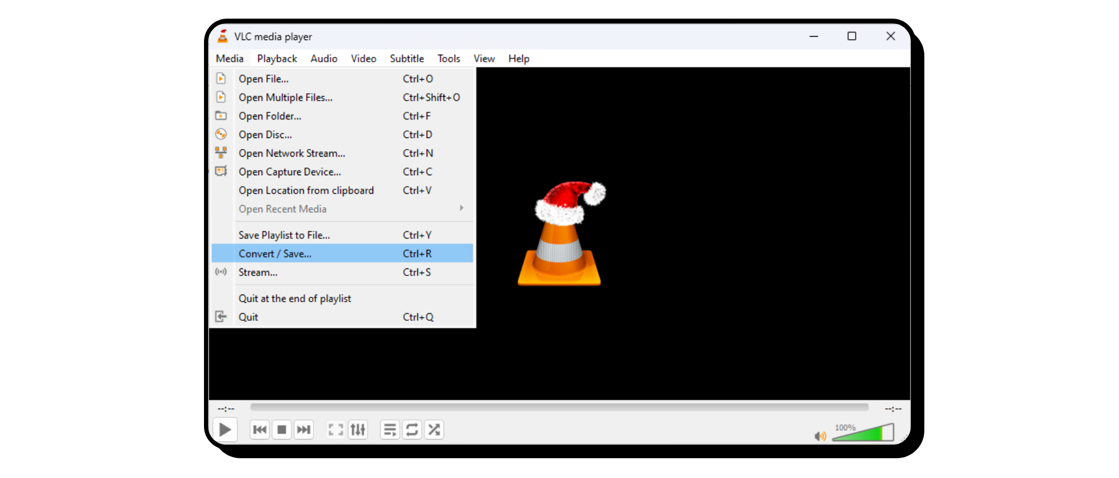Choose Stream... from Media menu
Image resolution: width=1119 pixels, height=478 pixels.
coord(342,272)
